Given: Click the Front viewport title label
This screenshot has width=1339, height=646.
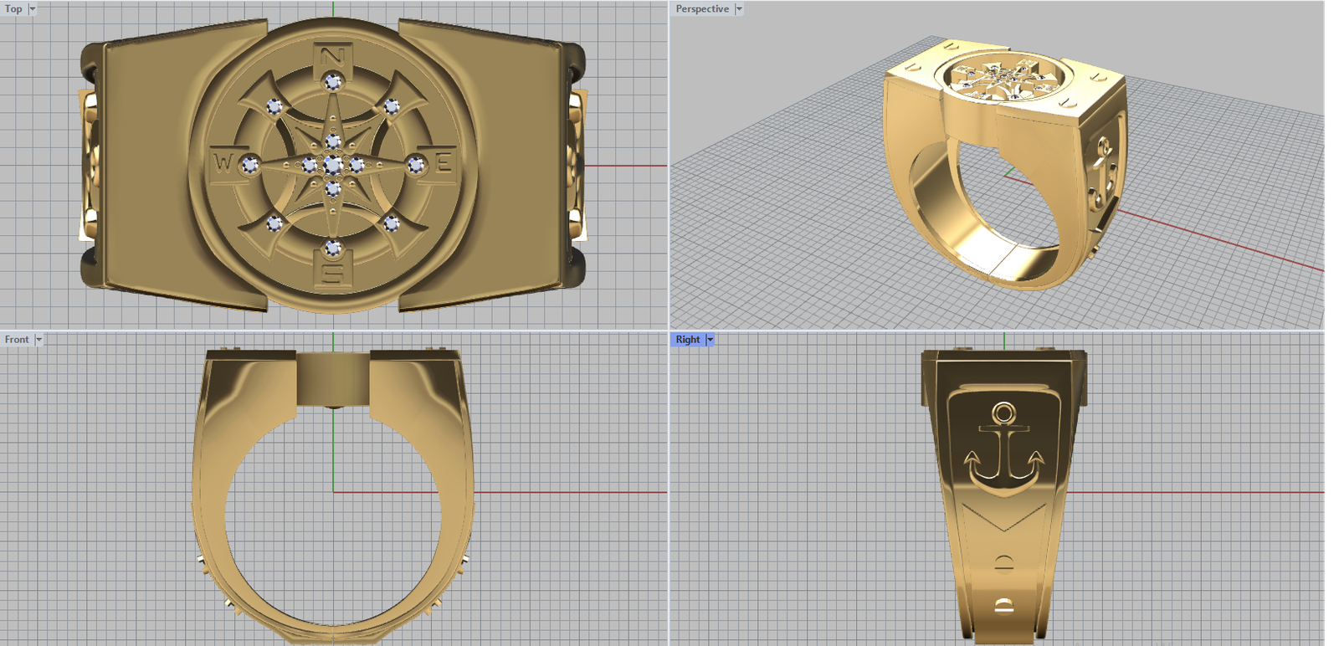Looking at the screenshot, I should tap(16, 340).
